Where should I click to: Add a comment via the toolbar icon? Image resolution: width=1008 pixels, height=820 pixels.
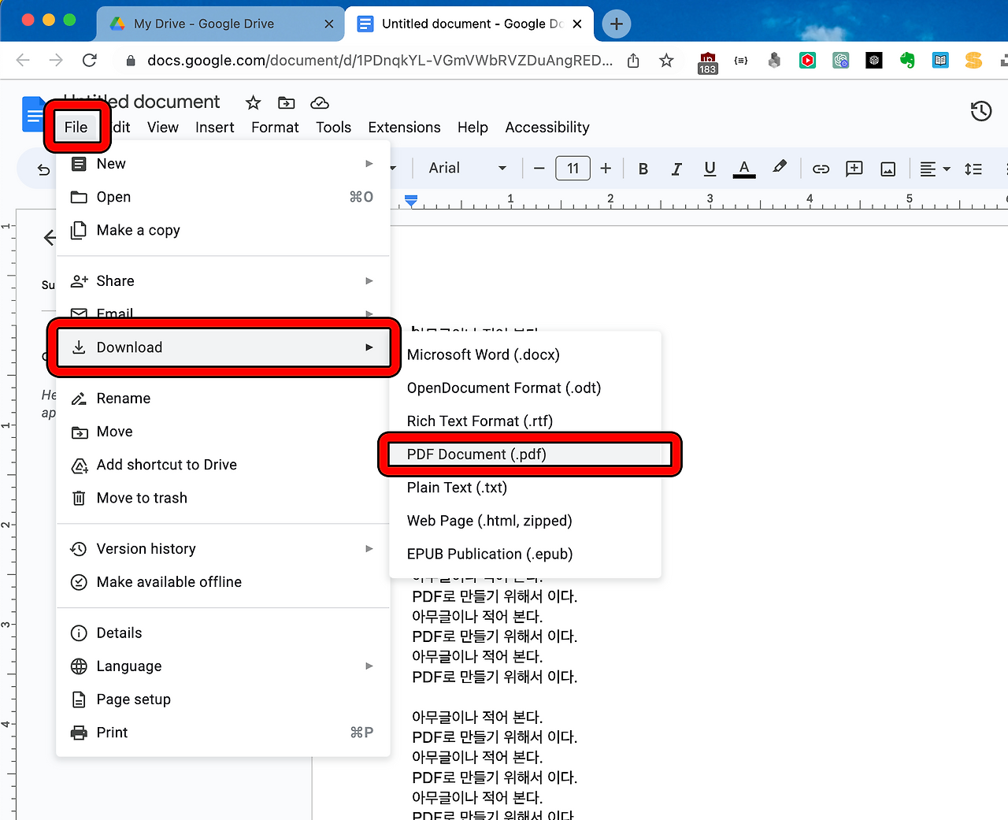pos(854,168)
